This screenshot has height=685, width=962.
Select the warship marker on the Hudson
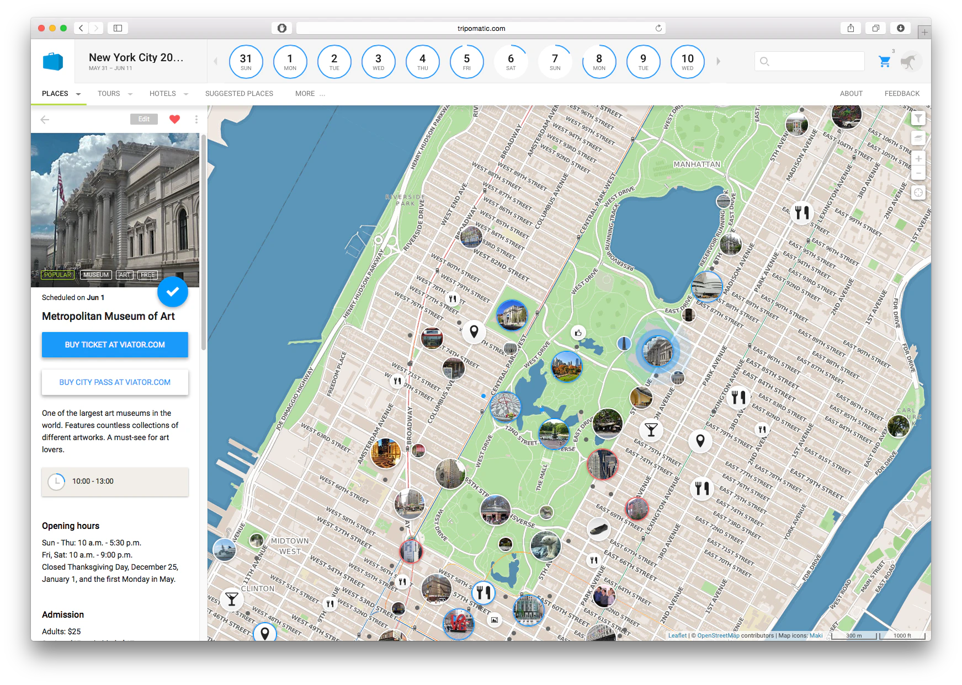225,550
